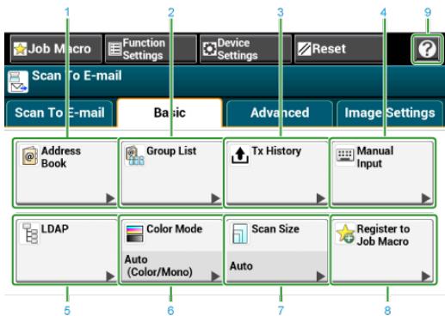The height and width of the screenshot is (316, 445).
Task: Click the Function Settings list icon
Action: click(x=115, y=49)
